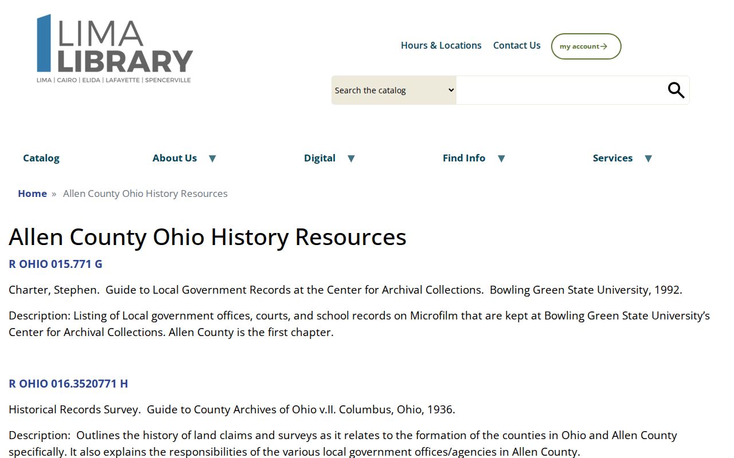Image resolution: width=734 pixels, height=458 pixels.
Task: Click the magnifying glass search icon
Action: pyautogui.click(x=676, y=90)
